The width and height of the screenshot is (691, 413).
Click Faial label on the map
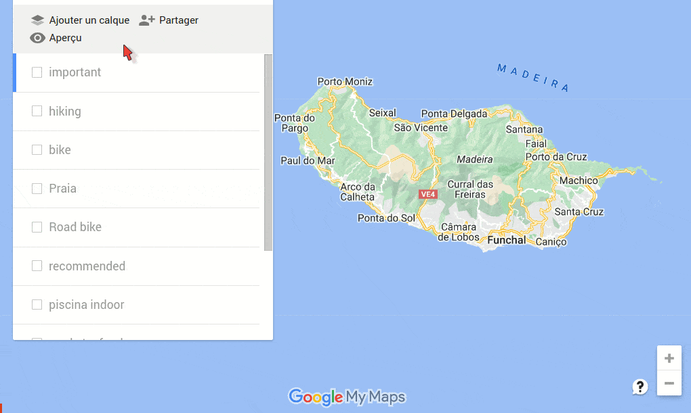point(536,144)
